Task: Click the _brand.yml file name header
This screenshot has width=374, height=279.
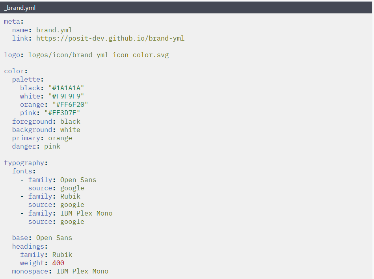Action: [20, 7]
